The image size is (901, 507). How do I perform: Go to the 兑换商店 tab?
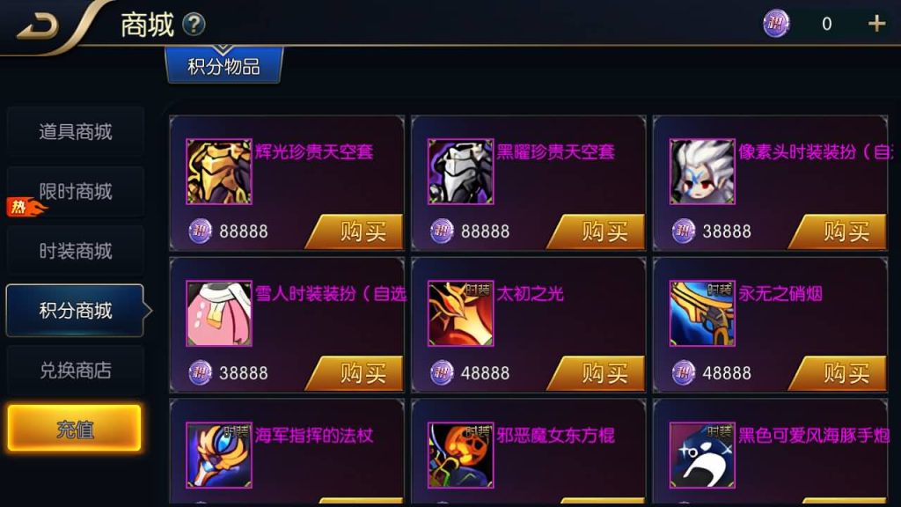[76, 371]
